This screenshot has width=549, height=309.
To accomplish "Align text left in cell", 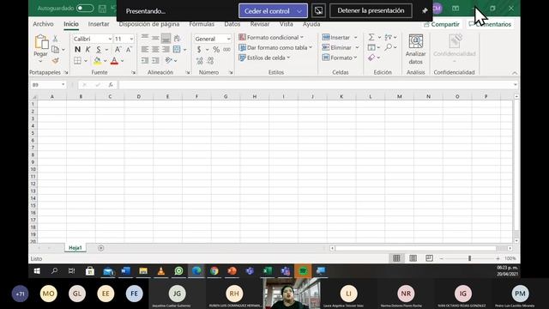I will [x=145, y=50].
